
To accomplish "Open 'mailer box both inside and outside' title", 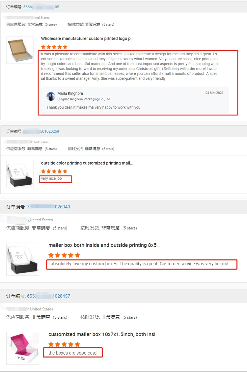I will 104,245.
